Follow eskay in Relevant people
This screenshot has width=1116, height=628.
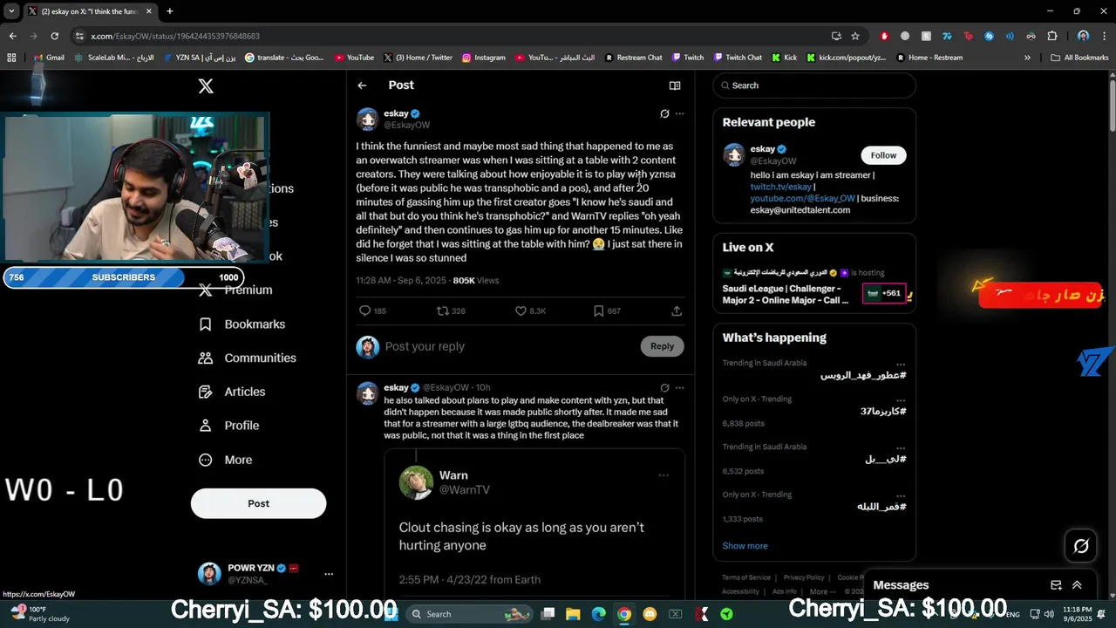click(883, 155)
